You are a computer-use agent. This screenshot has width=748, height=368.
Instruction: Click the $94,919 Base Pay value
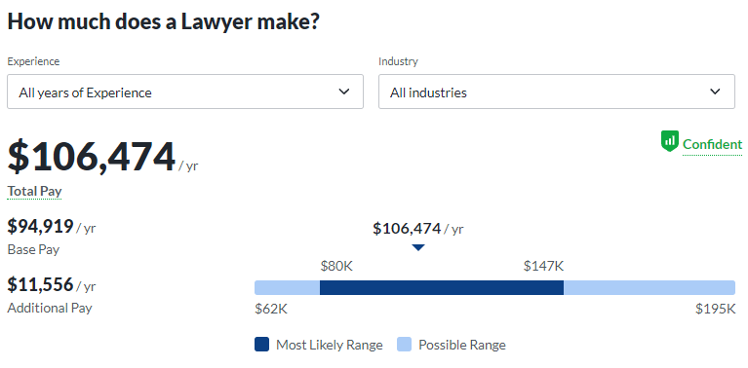tap(41, 227)
